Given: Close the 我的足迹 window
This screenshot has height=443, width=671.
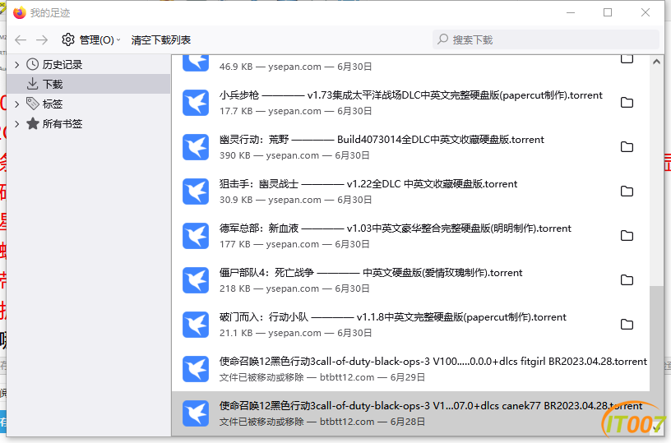Looking at the screenshot, I should click(646, 13).
